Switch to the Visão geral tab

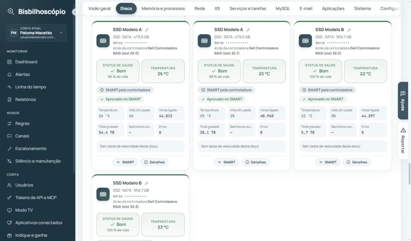click(x=99, y=8)
